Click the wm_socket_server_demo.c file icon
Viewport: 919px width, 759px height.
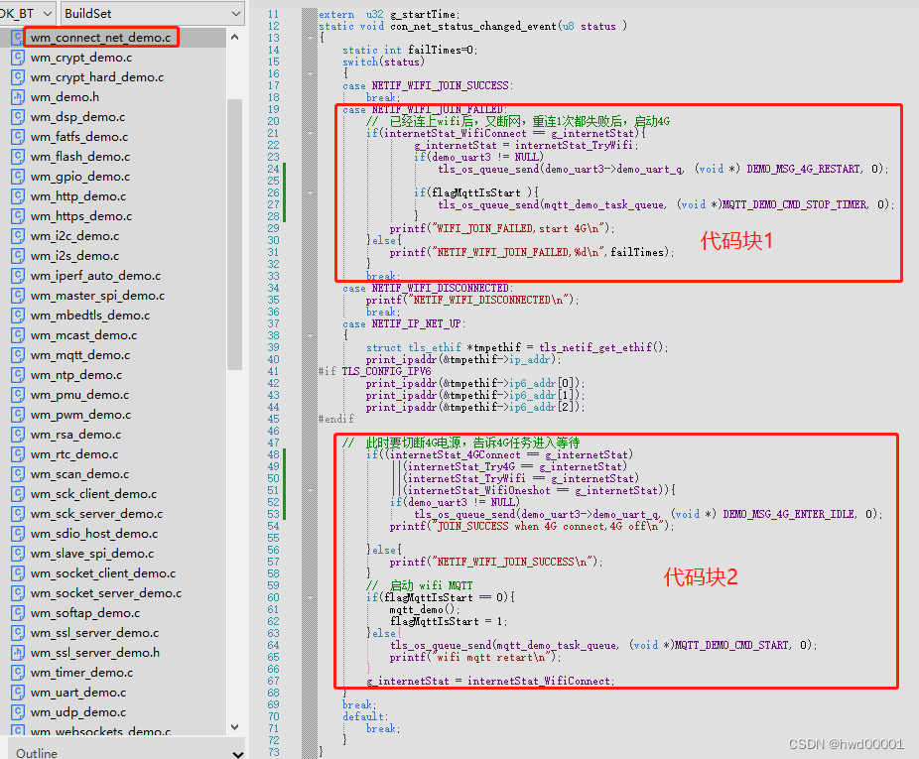tap(18, 592)
